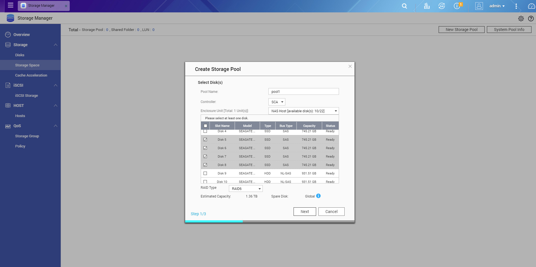The height and width of the screenshot is (267, 536).
Task: Check the Disk 9 checkbox
Action: 205,173
